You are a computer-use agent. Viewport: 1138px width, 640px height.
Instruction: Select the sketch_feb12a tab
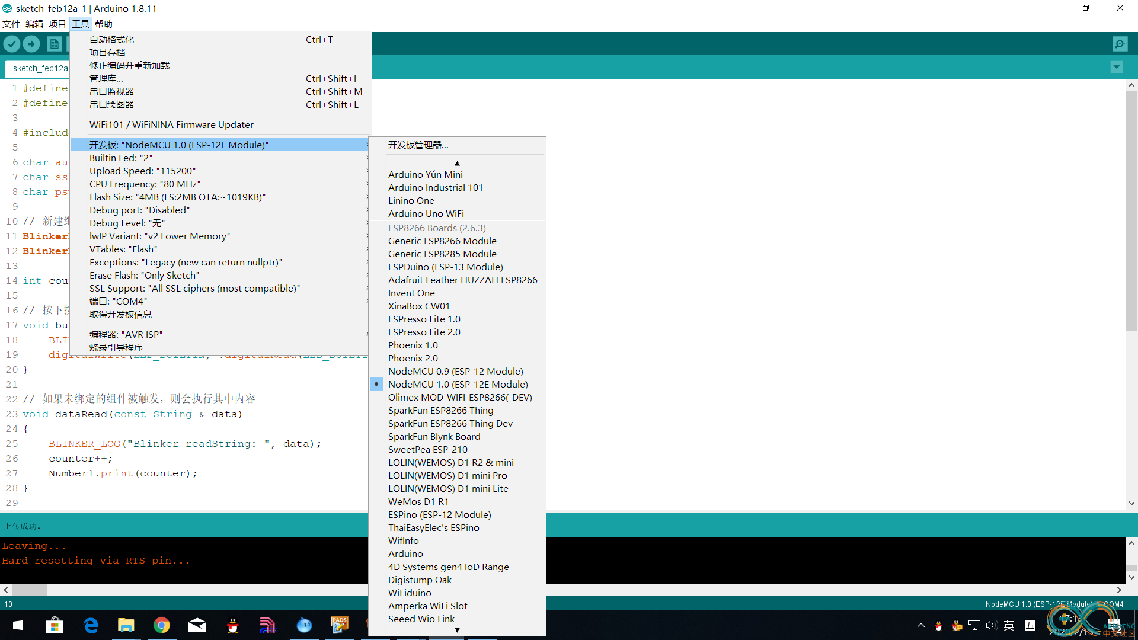click(39, 68)
